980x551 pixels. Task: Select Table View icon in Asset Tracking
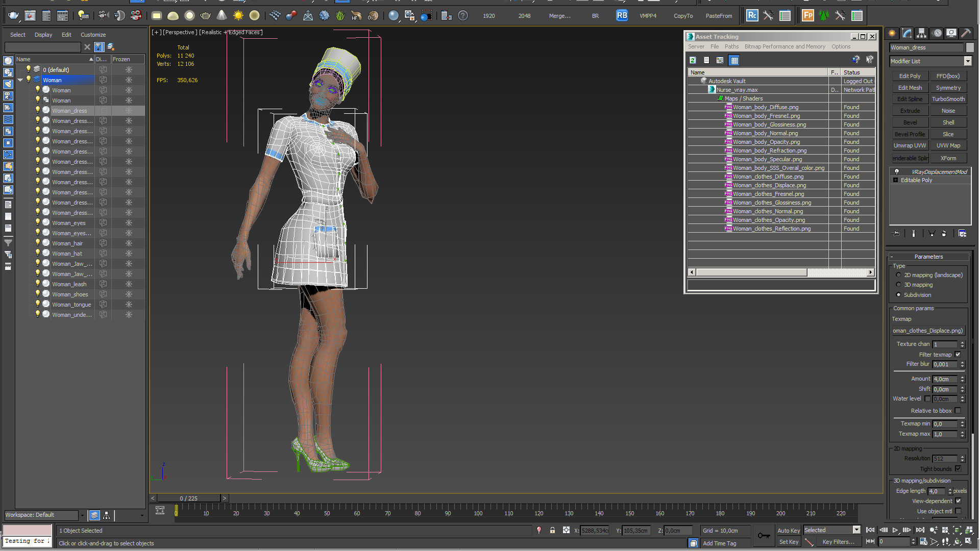[734, 60]
